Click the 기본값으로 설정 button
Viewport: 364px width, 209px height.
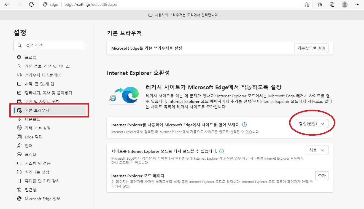click(311, 48)
